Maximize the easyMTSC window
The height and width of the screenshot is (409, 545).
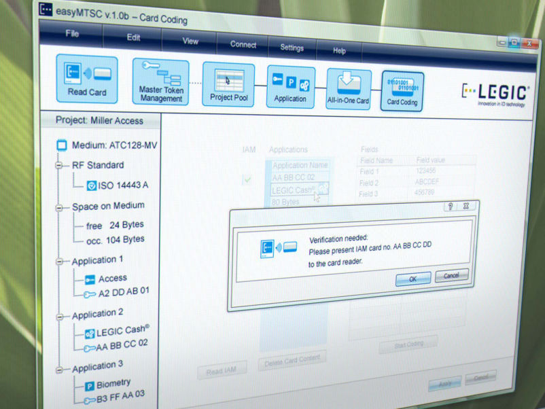tap(514, 43)
